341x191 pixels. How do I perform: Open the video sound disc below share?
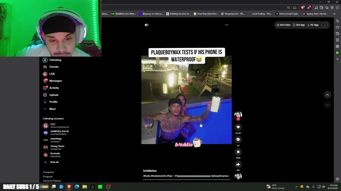(x=238, y=176)
